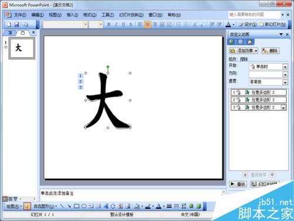Click the Insert Diagram icon

coord(113,206)
